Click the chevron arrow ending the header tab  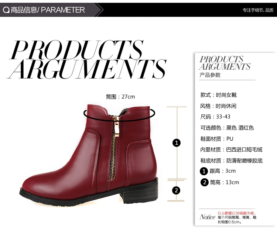point(99,10)
